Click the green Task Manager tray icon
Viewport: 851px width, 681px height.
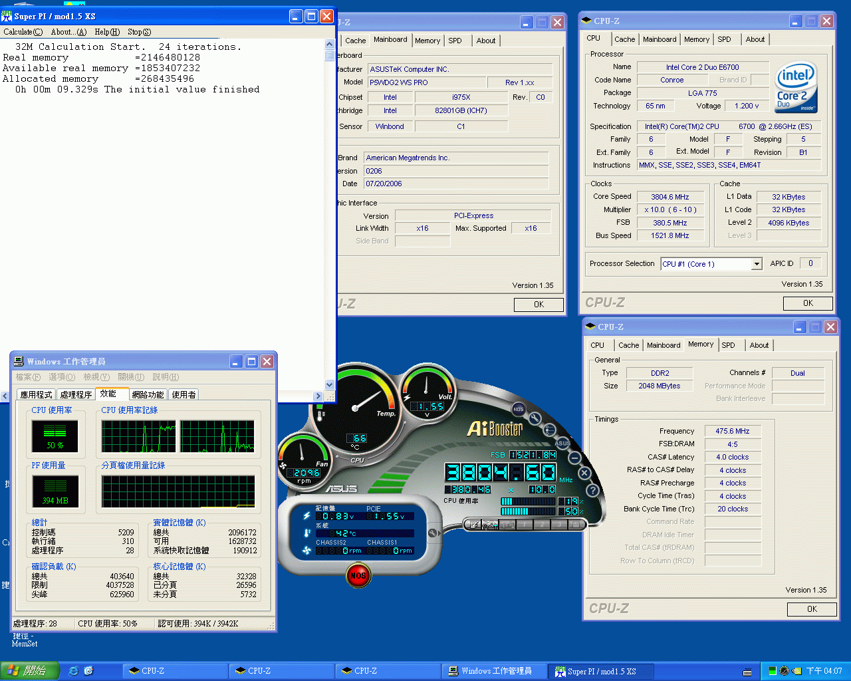(773, 671)
